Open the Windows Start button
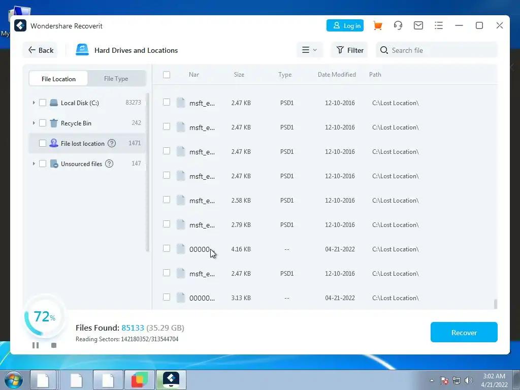The width and height of the screenshot is (520, 390). (x=14, y=380)
